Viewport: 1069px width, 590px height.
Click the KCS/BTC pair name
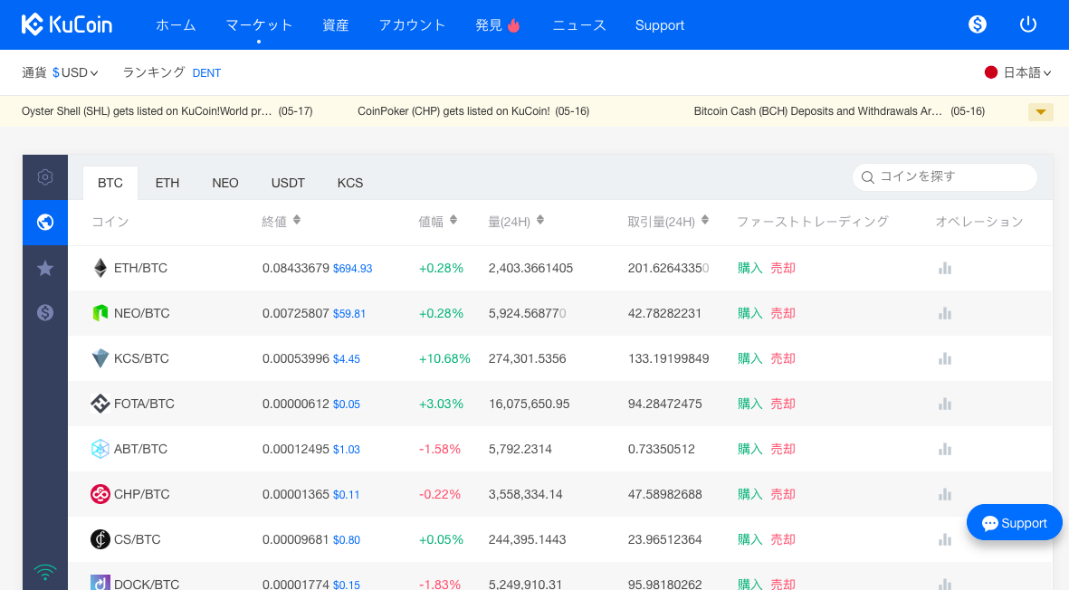141,358
